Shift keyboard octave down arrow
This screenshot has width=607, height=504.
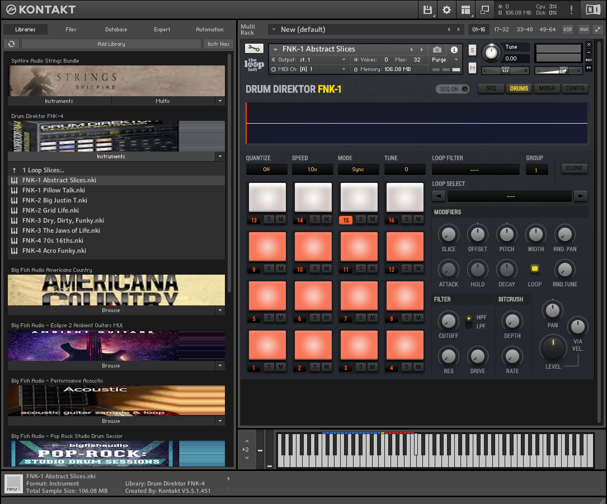247,458
